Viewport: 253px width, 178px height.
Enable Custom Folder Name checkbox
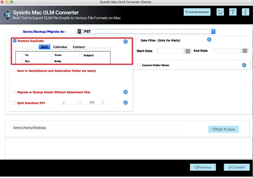139,65
